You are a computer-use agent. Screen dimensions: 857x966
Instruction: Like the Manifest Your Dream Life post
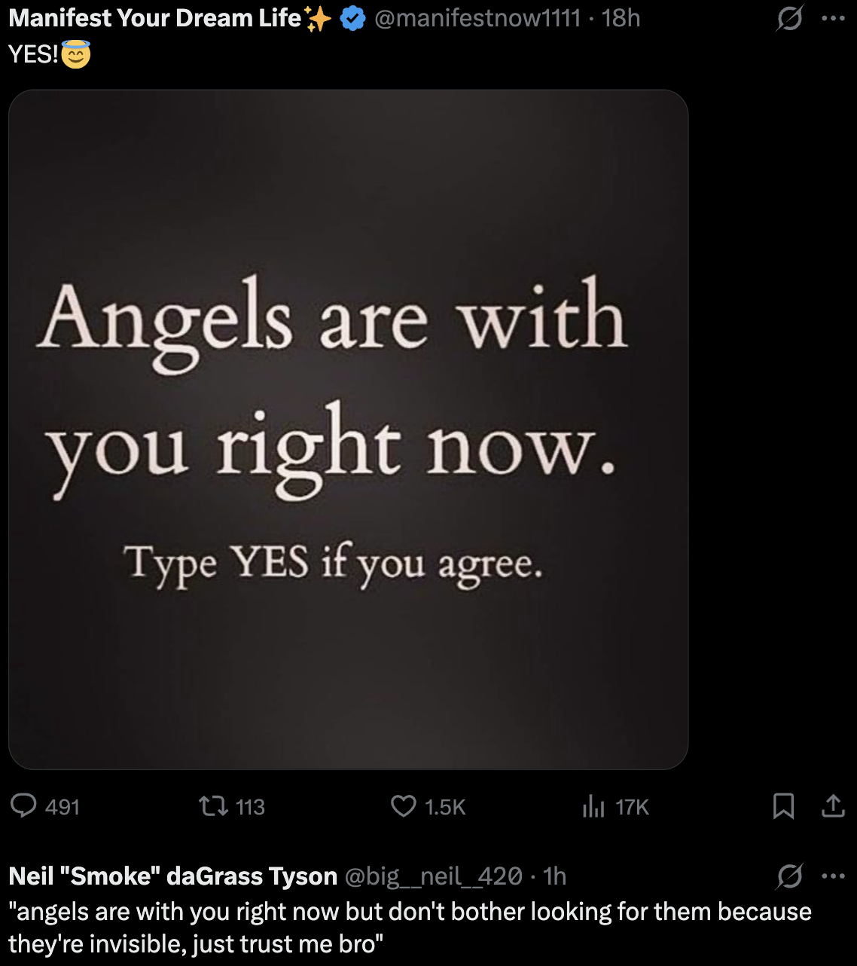(x=404, y=806)
